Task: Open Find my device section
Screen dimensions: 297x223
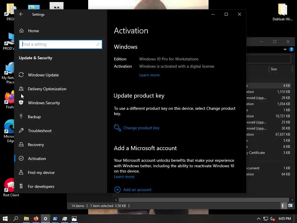Action: 41,172
